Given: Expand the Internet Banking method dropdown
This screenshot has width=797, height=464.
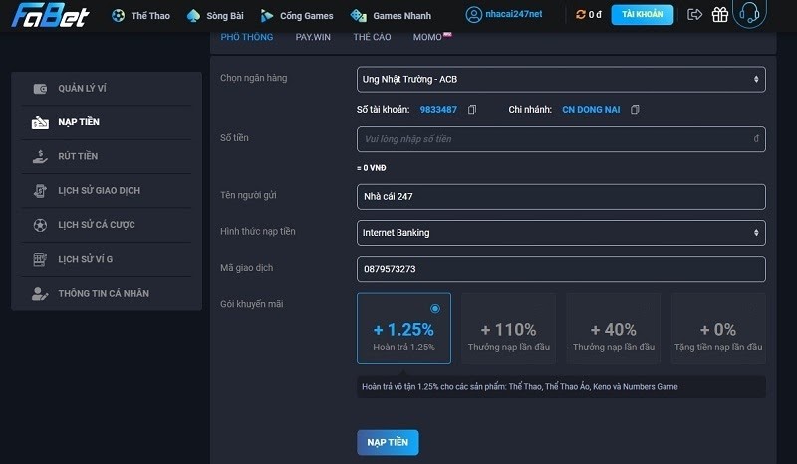Looking at the screenshot, I should [561, 233].
